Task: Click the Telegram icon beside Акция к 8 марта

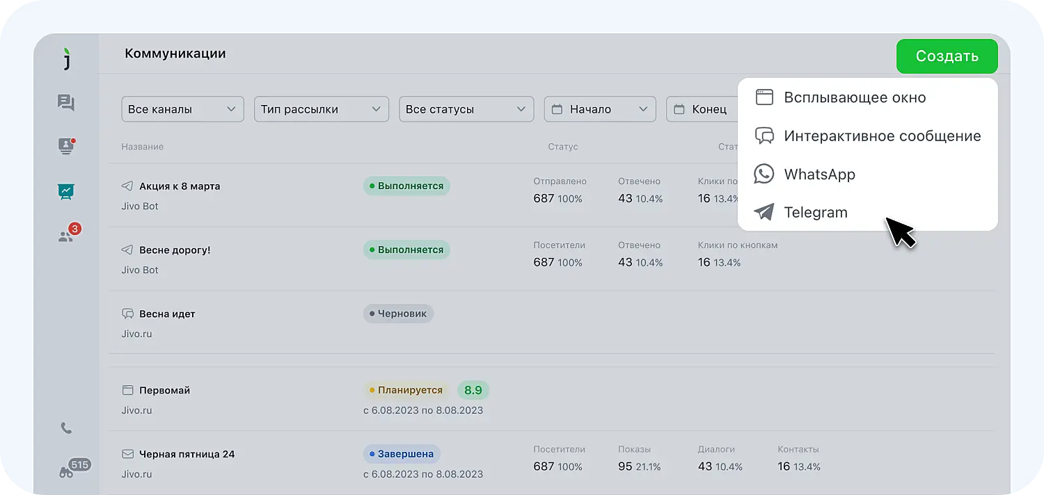Action: (x=127, y=186)
